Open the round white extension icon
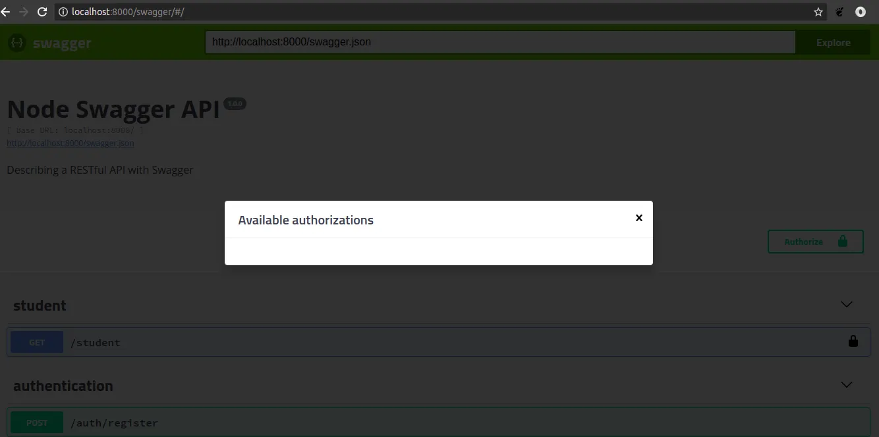Screen dimensions: 879x437 (x=861, y=12)
